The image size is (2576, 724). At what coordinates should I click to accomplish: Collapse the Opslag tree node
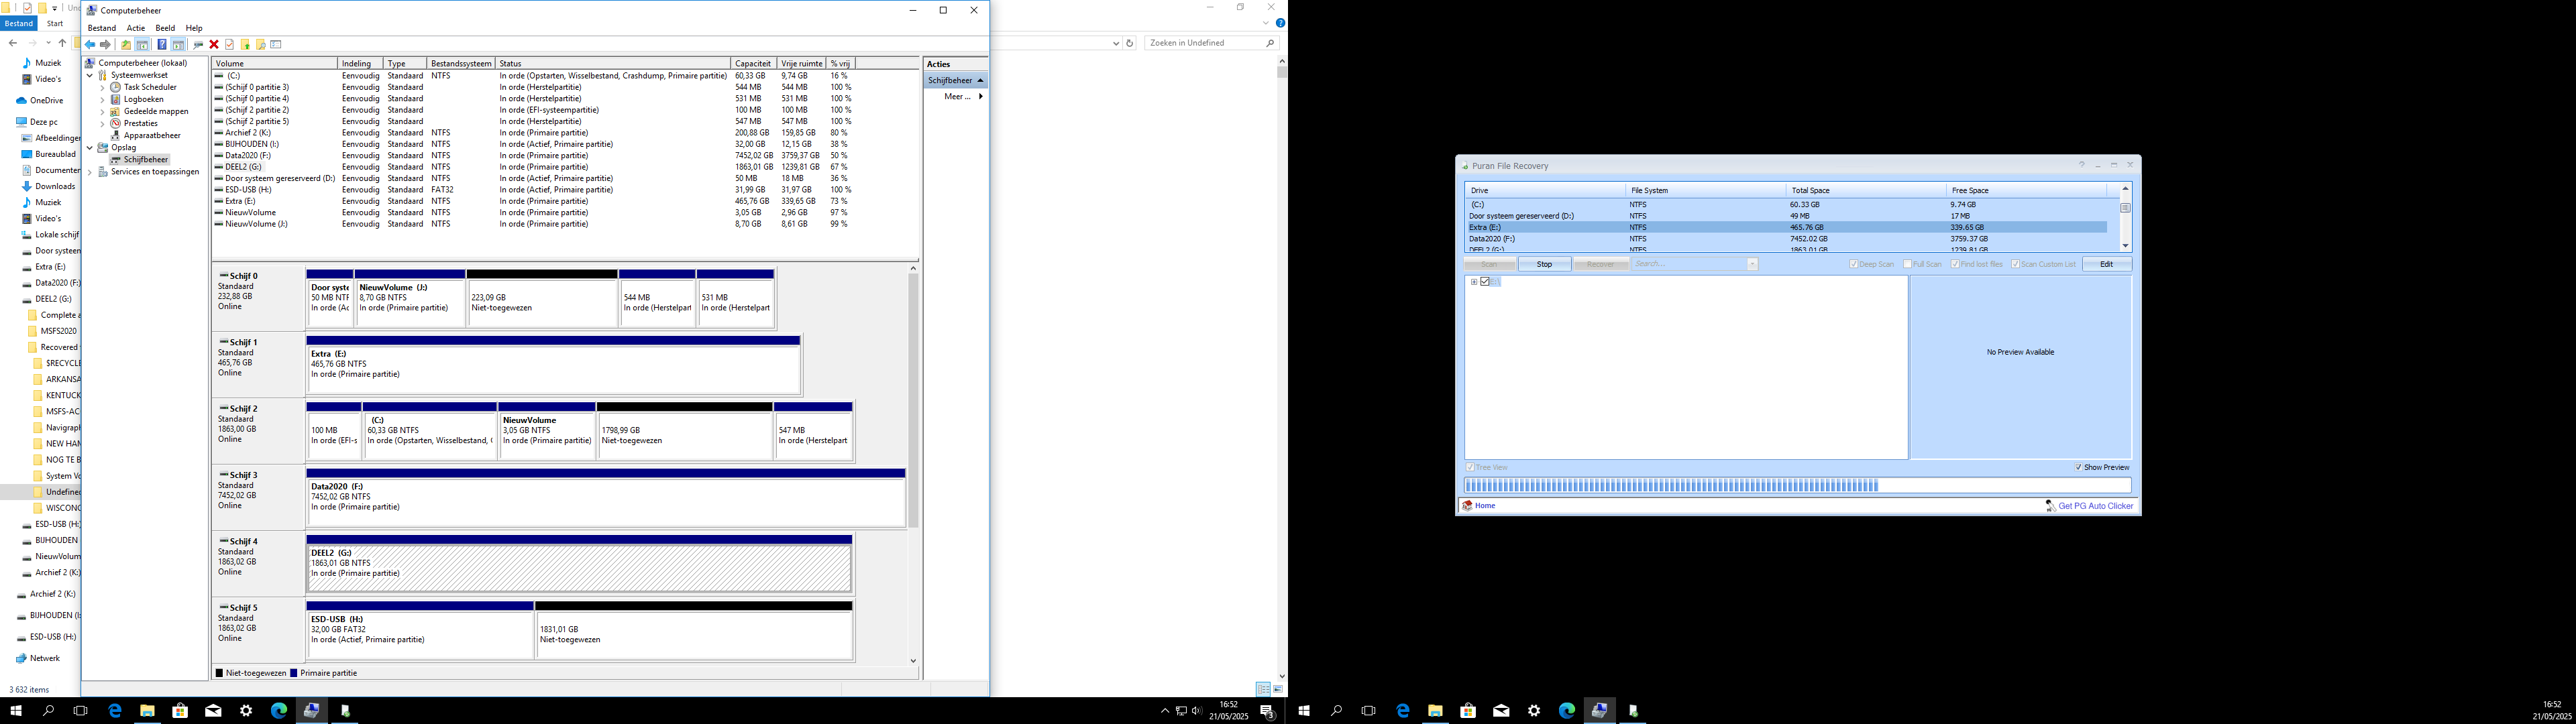tap(90, 147)
